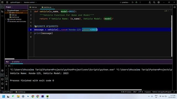The width and height of the screenshot is (177, 99).
Task: Open the line separator CRLF selector
Action: (x=135, y=92)
